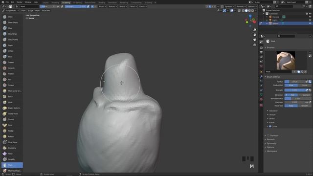Screen dimensions: 313x176
Task: Toggle the camera view viewport icon
Action: pos(254,40)
